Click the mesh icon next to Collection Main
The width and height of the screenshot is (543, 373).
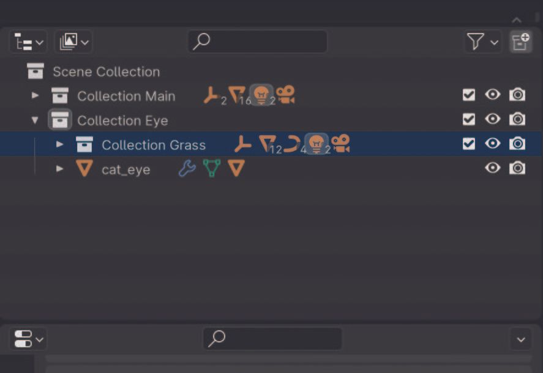coord(237,95)
